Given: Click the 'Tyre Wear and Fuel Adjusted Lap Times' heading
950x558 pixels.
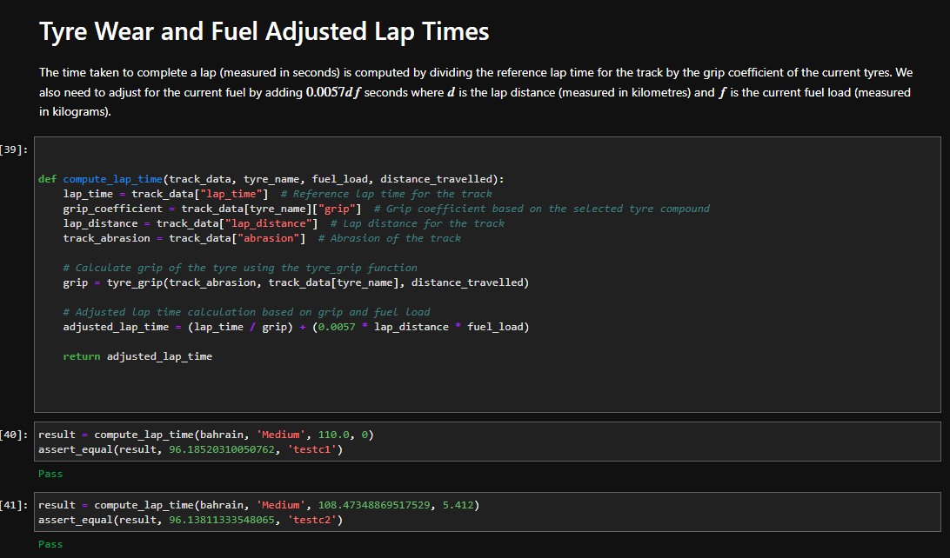Looking at the screenshot, I should pyautogui.click(x=264, y=31).
